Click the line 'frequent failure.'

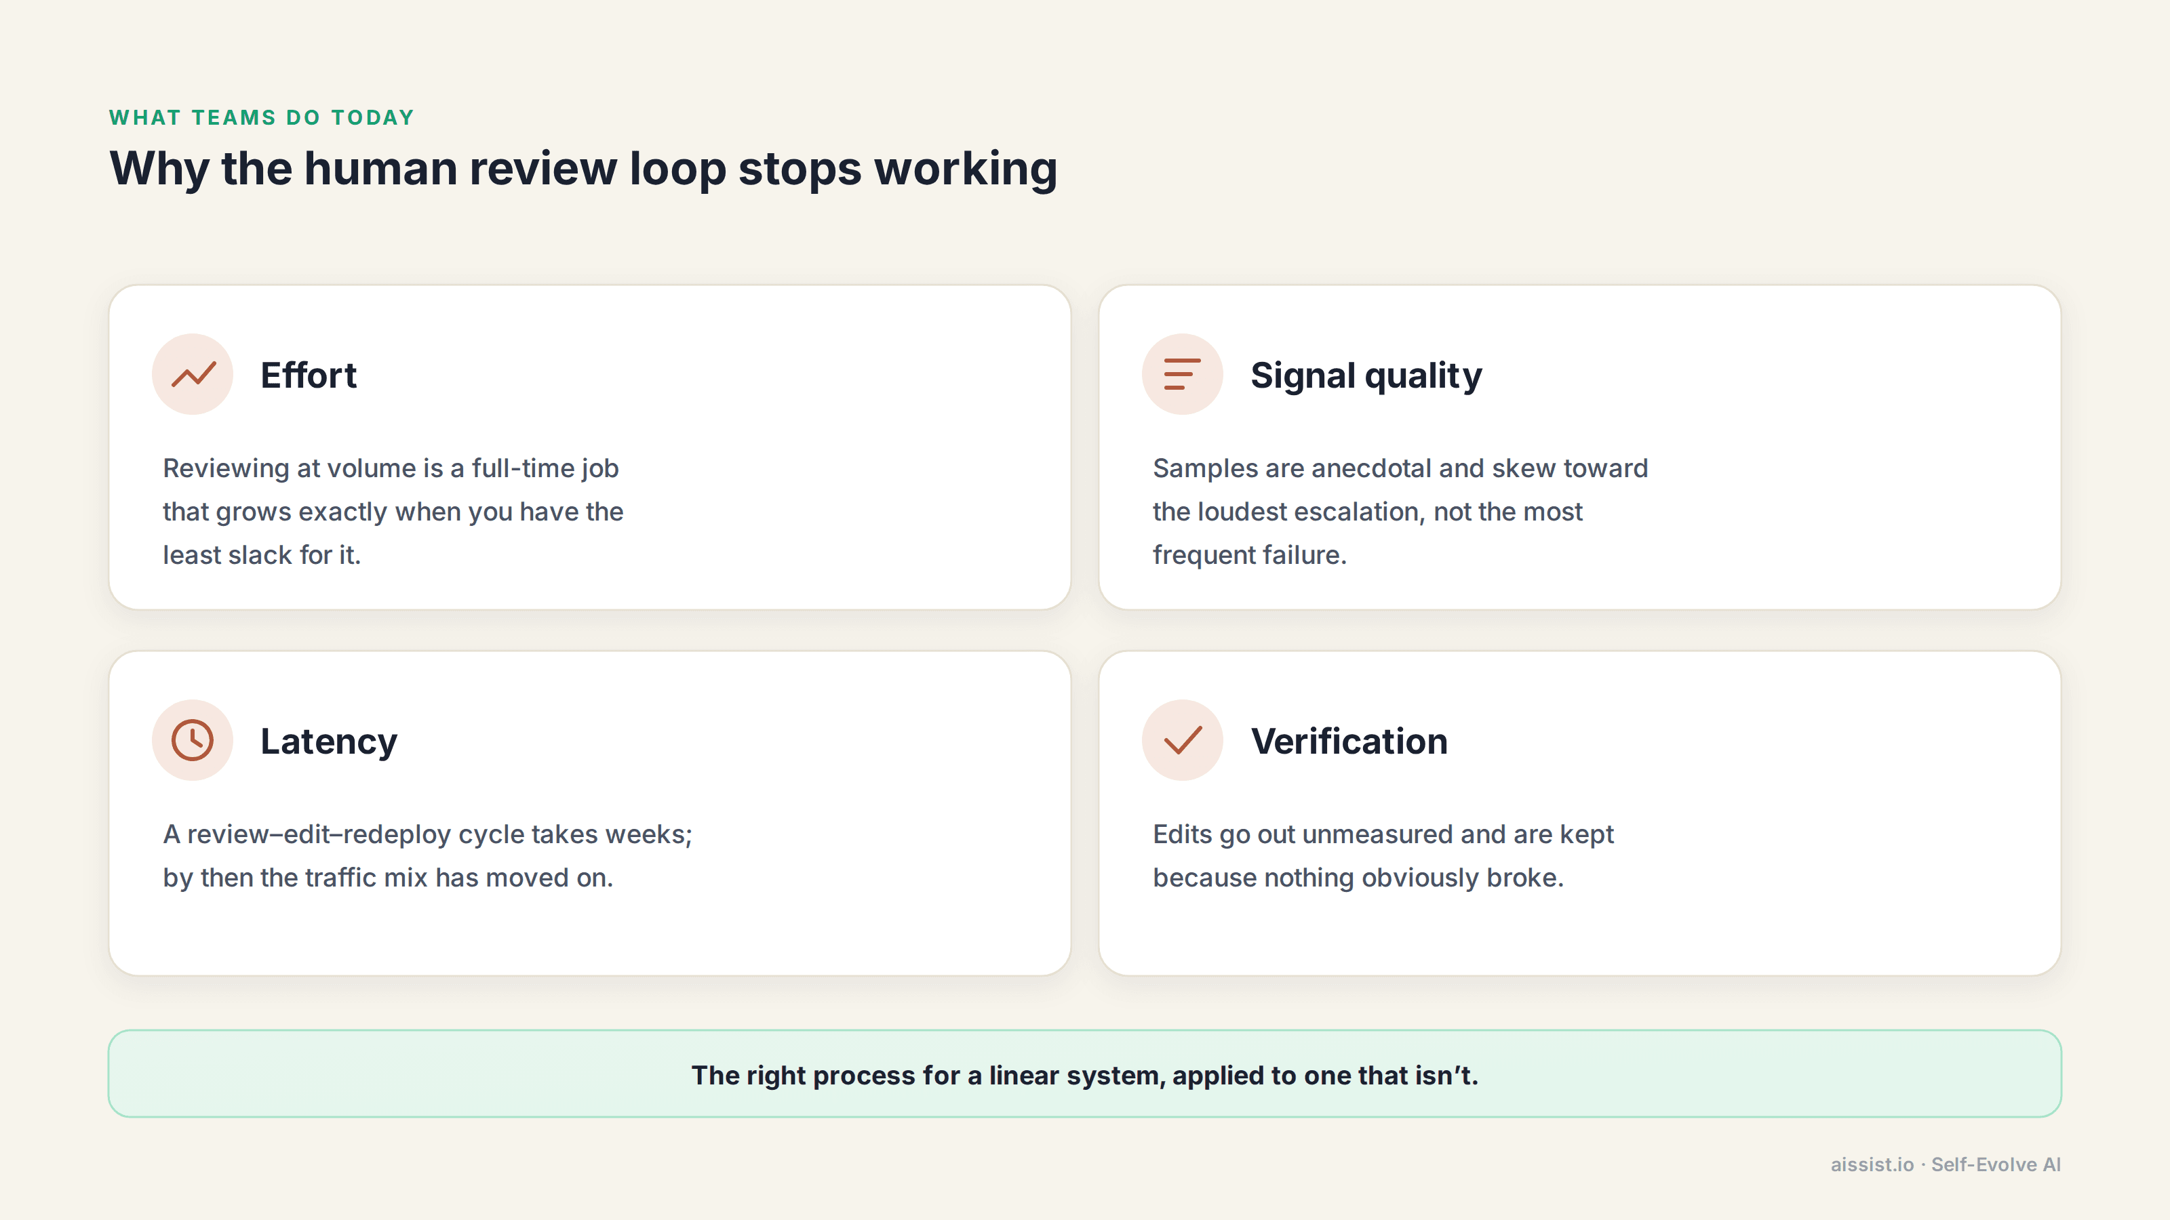[x=1250, y=555]
